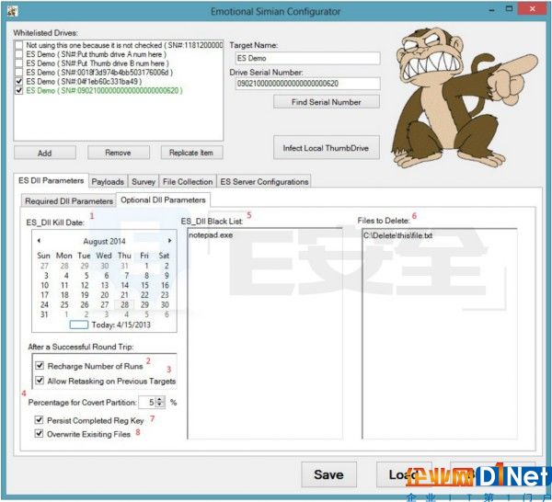Click the Drive Serial Number field
Image resolution: width=552 pixels, height=502 pixels.
pyautogui.click(x=307, y=84)
